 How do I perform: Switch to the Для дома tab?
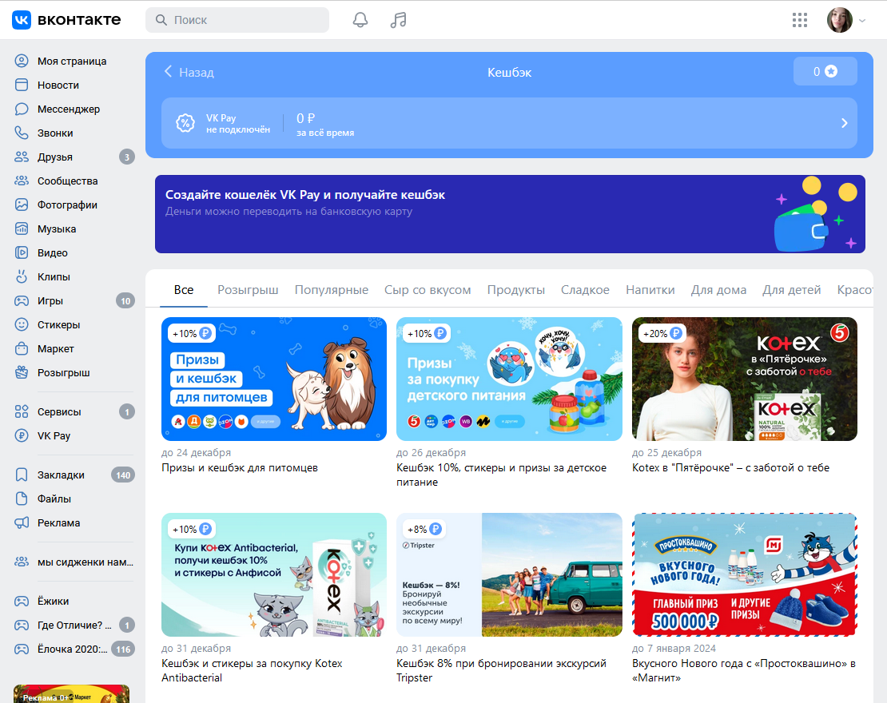click(718, 289)
